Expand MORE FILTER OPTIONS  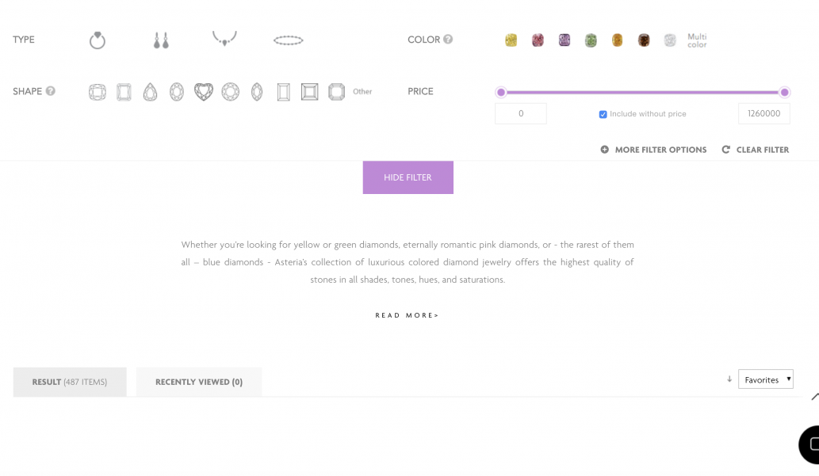pyautogui.click(x=653, y=150)
